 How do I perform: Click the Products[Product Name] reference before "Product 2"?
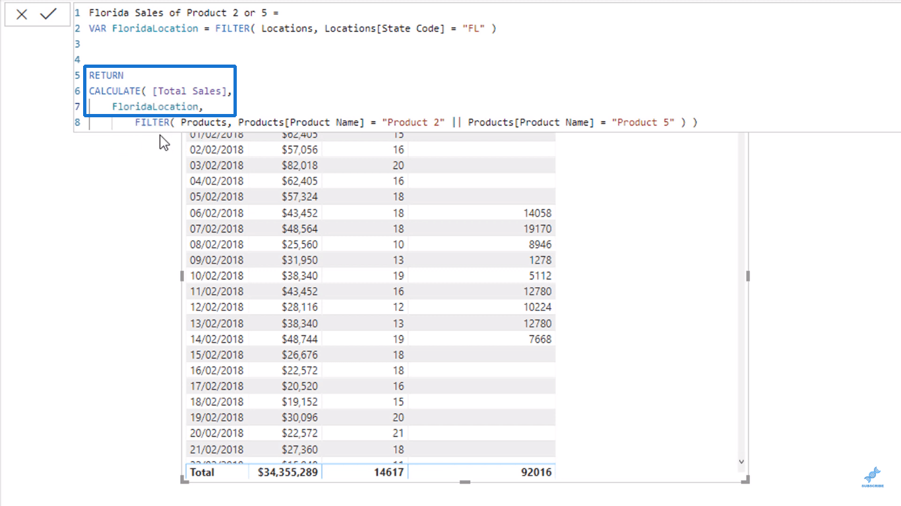pyautogui.click(x=301, y=122)
